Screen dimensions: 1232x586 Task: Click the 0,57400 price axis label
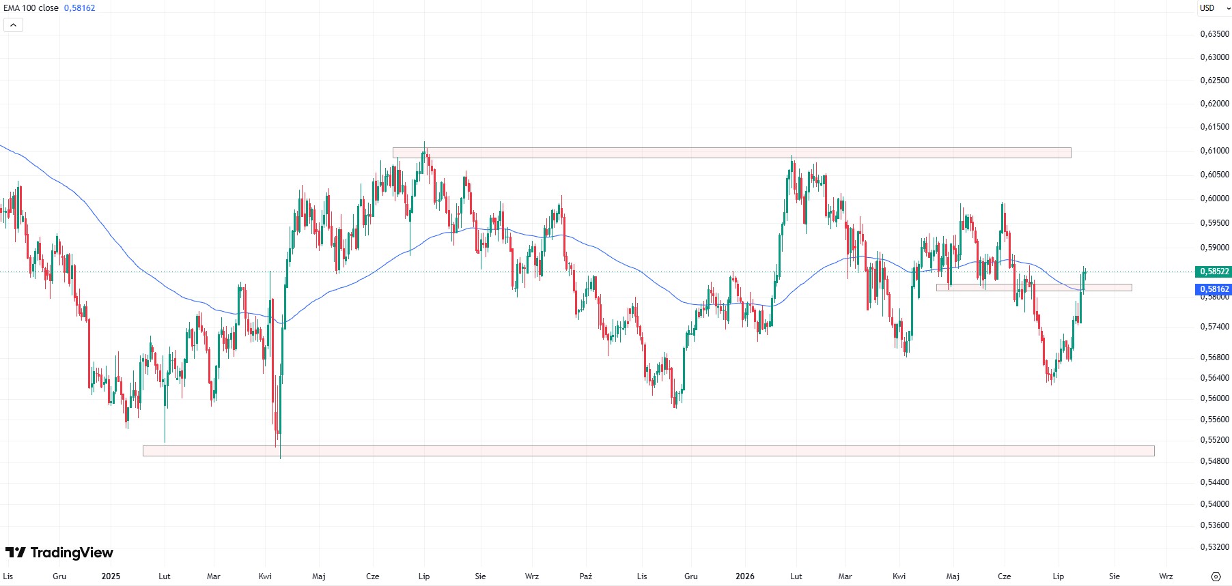click(x=1214, y=327)
